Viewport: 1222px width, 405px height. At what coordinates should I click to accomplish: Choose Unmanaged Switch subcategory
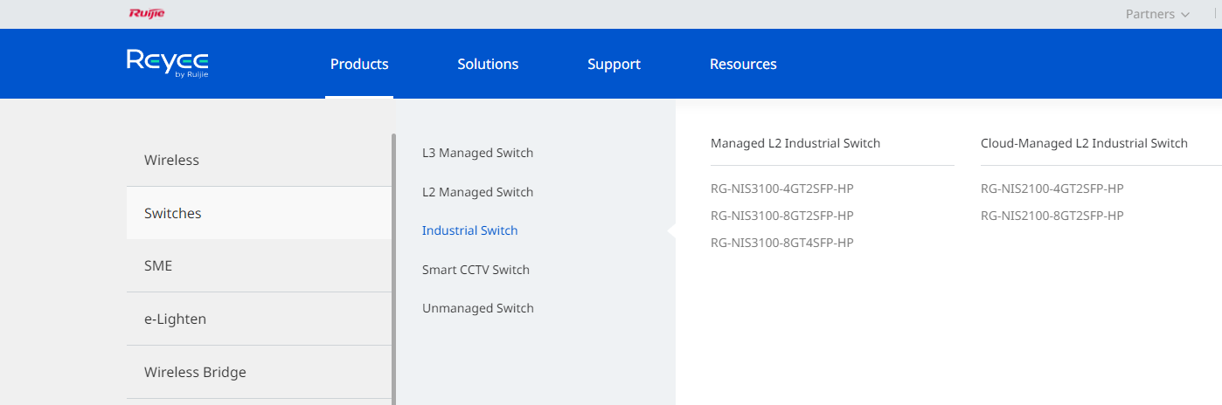click(x=477, y=308)
